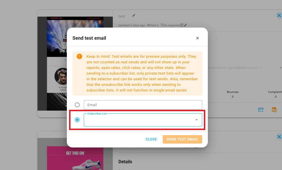The width and height of the screenshot is (282, 170).
Task: Click the pencil icon next to "No segment"
Action: 186,25
